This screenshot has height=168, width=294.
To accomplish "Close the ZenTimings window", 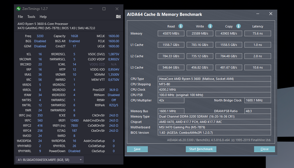I will tap(117, 8).
